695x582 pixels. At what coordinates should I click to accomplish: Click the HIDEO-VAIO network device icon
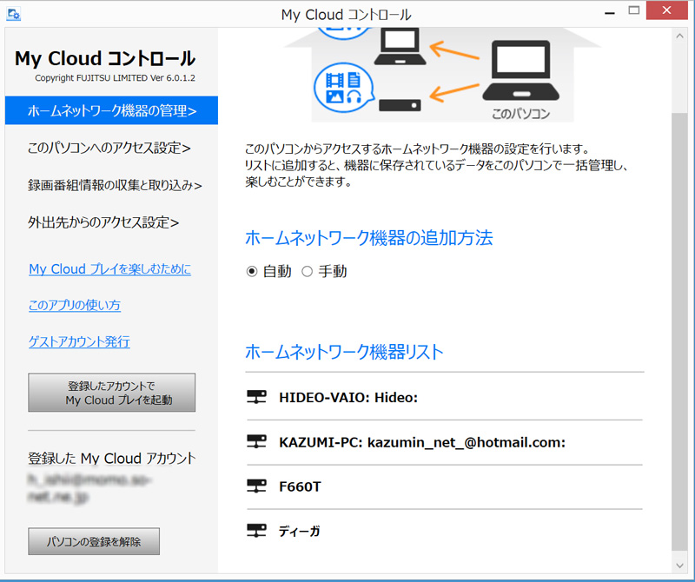tap(255, 398)
